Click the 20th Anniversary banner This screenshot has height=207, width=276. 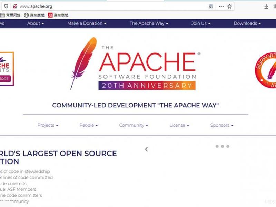pyautogui.click(x=147, y=86)
